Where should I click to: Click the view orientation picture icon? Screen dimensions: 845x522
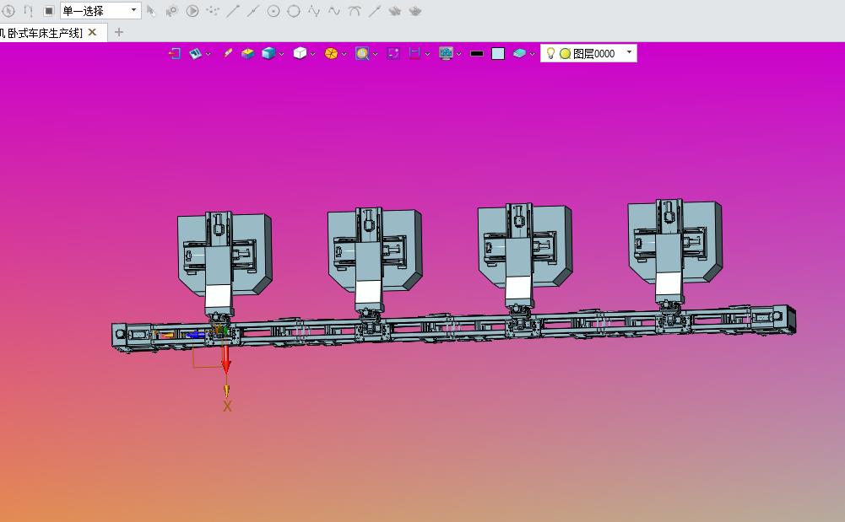coord(195,53)
